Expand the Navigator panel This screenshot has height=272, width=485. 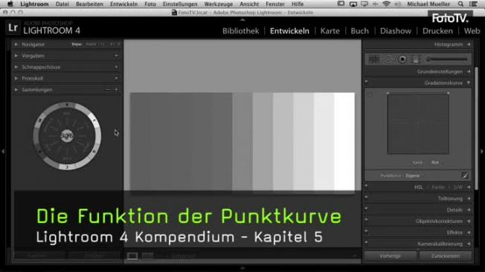pos(16,44)
